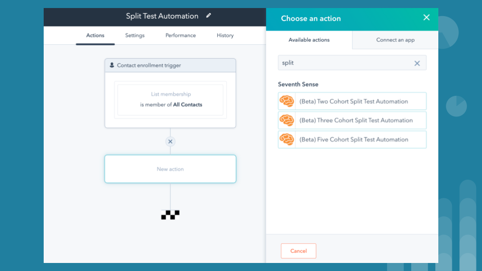Screen dimensions: 482x271
Task: Go to the Performance tab
Action: 181,36
